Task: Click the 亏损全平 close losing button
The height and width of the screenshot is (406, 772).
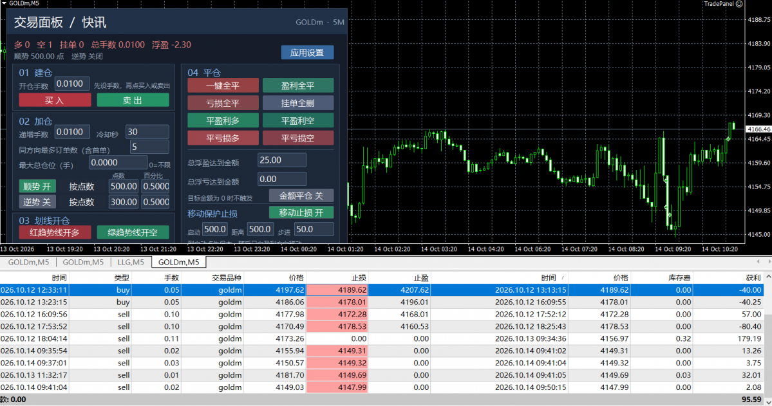Action: 223,104
